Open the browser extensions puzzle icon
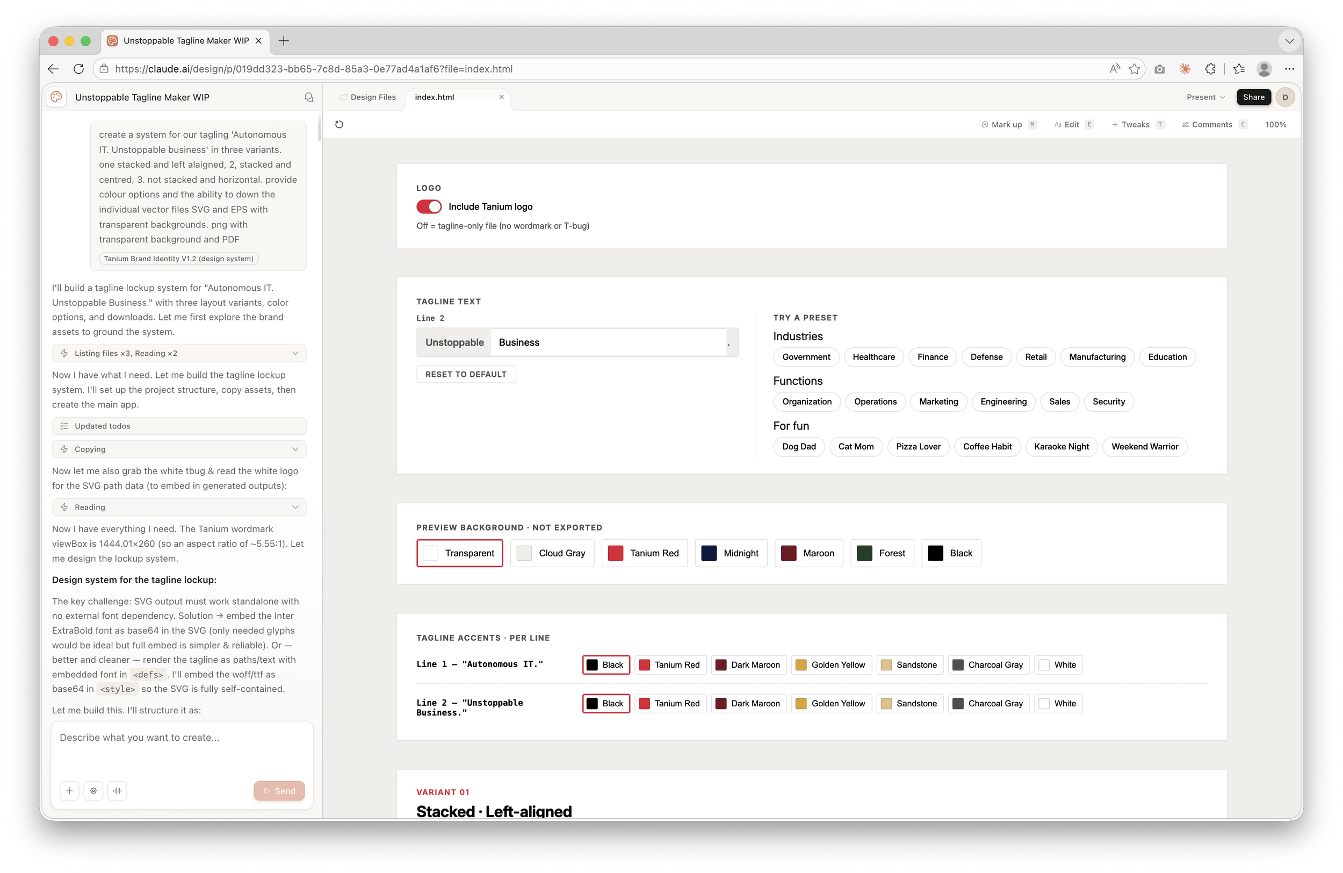 (x=1210, y=69)
